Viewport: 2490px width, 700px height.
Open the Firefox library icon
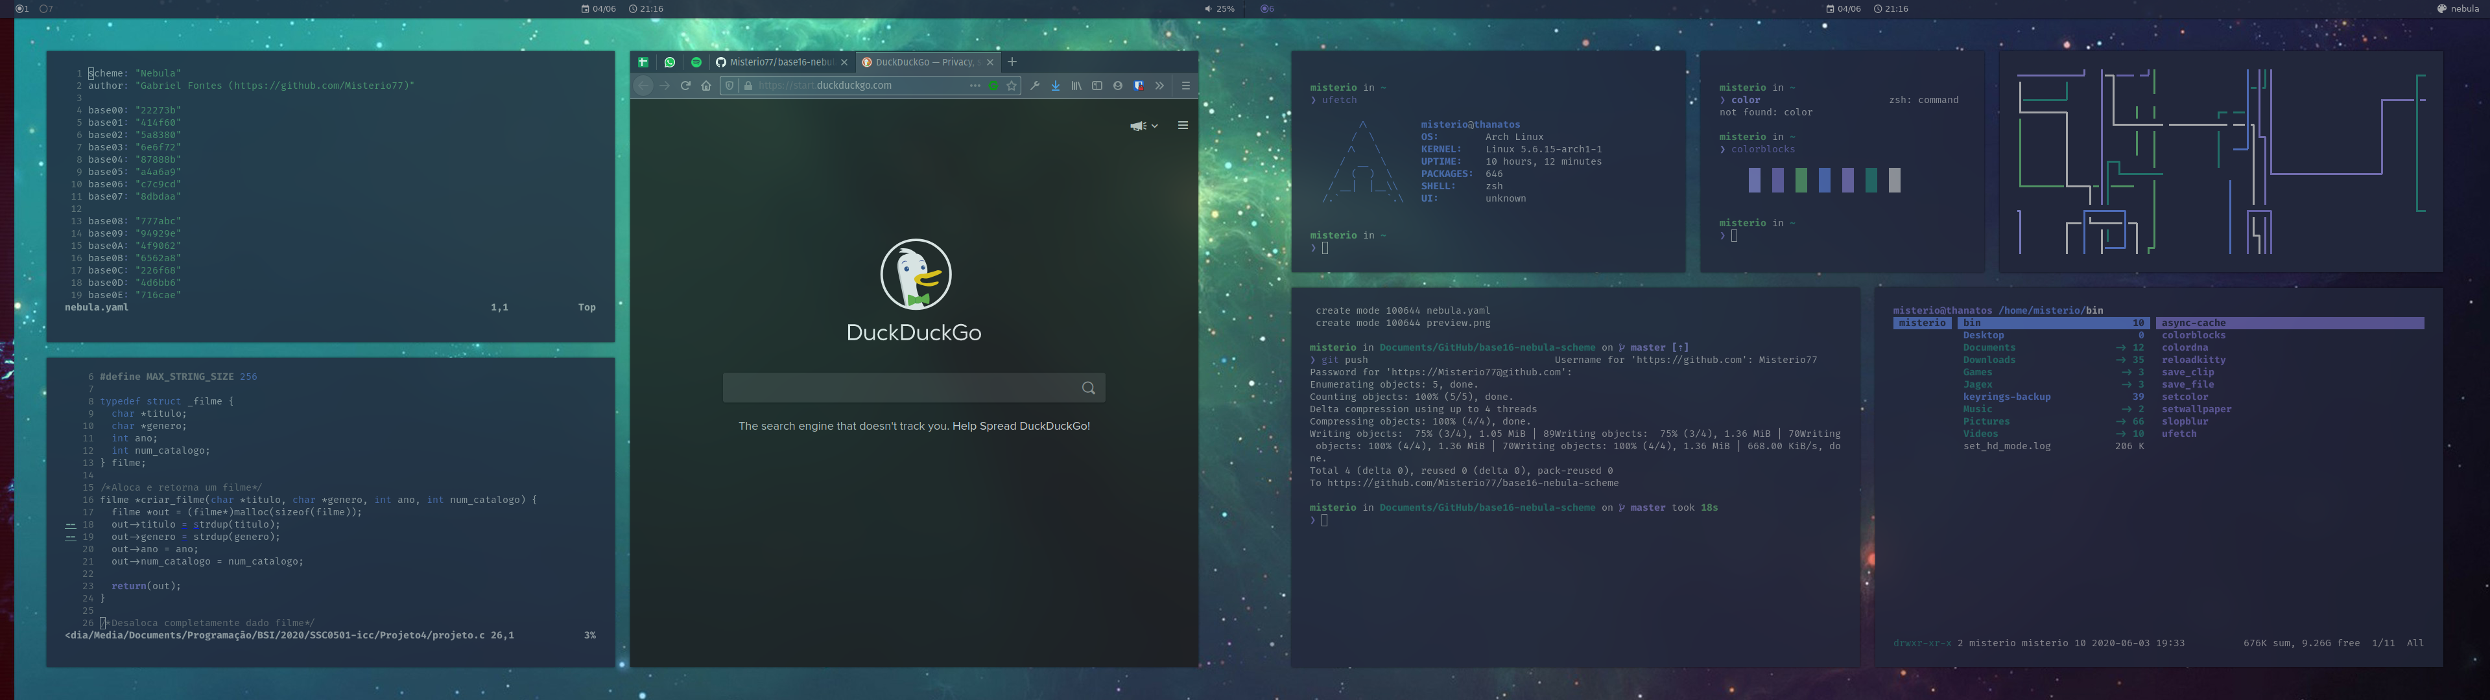pyautogui.click(x=1076, y=86)
